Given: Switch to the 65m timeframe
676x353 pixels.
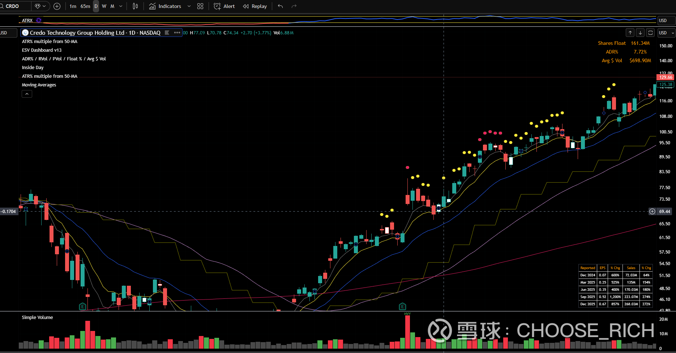Looking at the screenshot, I should [x=85, y=6].
